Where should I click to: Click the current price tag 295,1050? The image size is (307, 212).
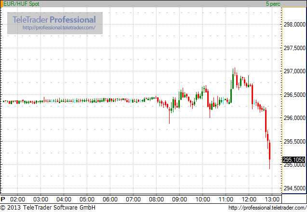pos(294,160)
